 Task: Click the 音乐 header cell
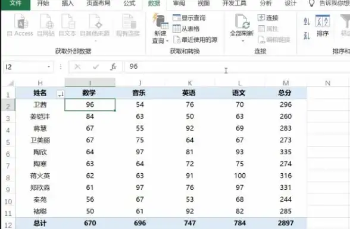click(140, 93)
